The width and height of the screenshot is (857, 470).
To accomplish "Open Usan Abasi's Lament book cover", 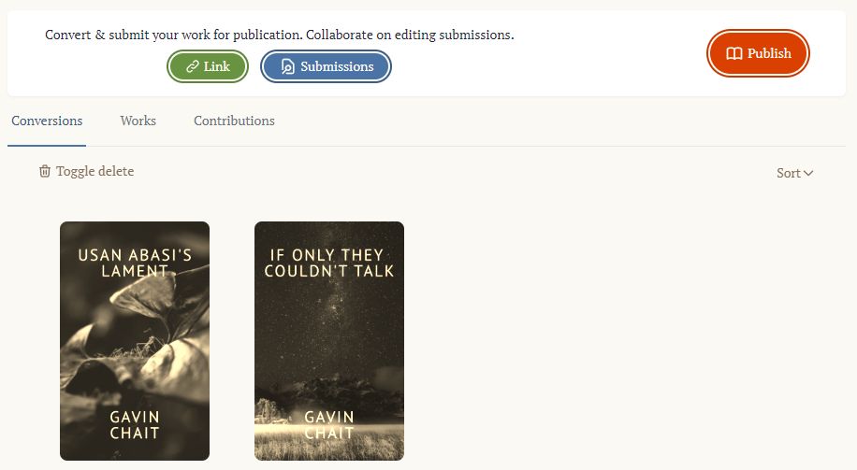I will 135,341.
